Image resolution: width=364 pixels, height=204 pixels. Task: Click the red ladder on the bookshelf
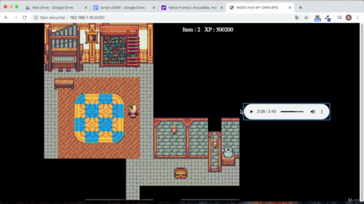click(x=133, y=49)
